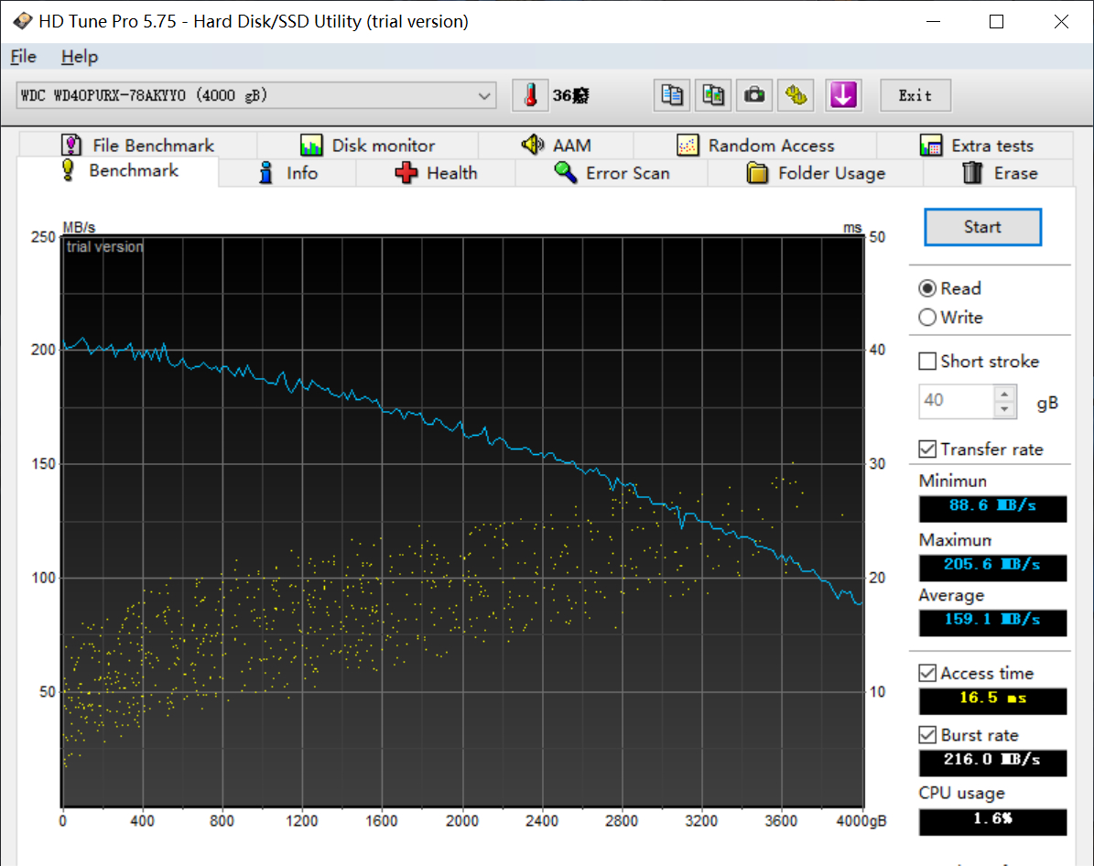Switch to the Health tab
Viewport: 1094px width, 866px height.
(x=436, y=172)
